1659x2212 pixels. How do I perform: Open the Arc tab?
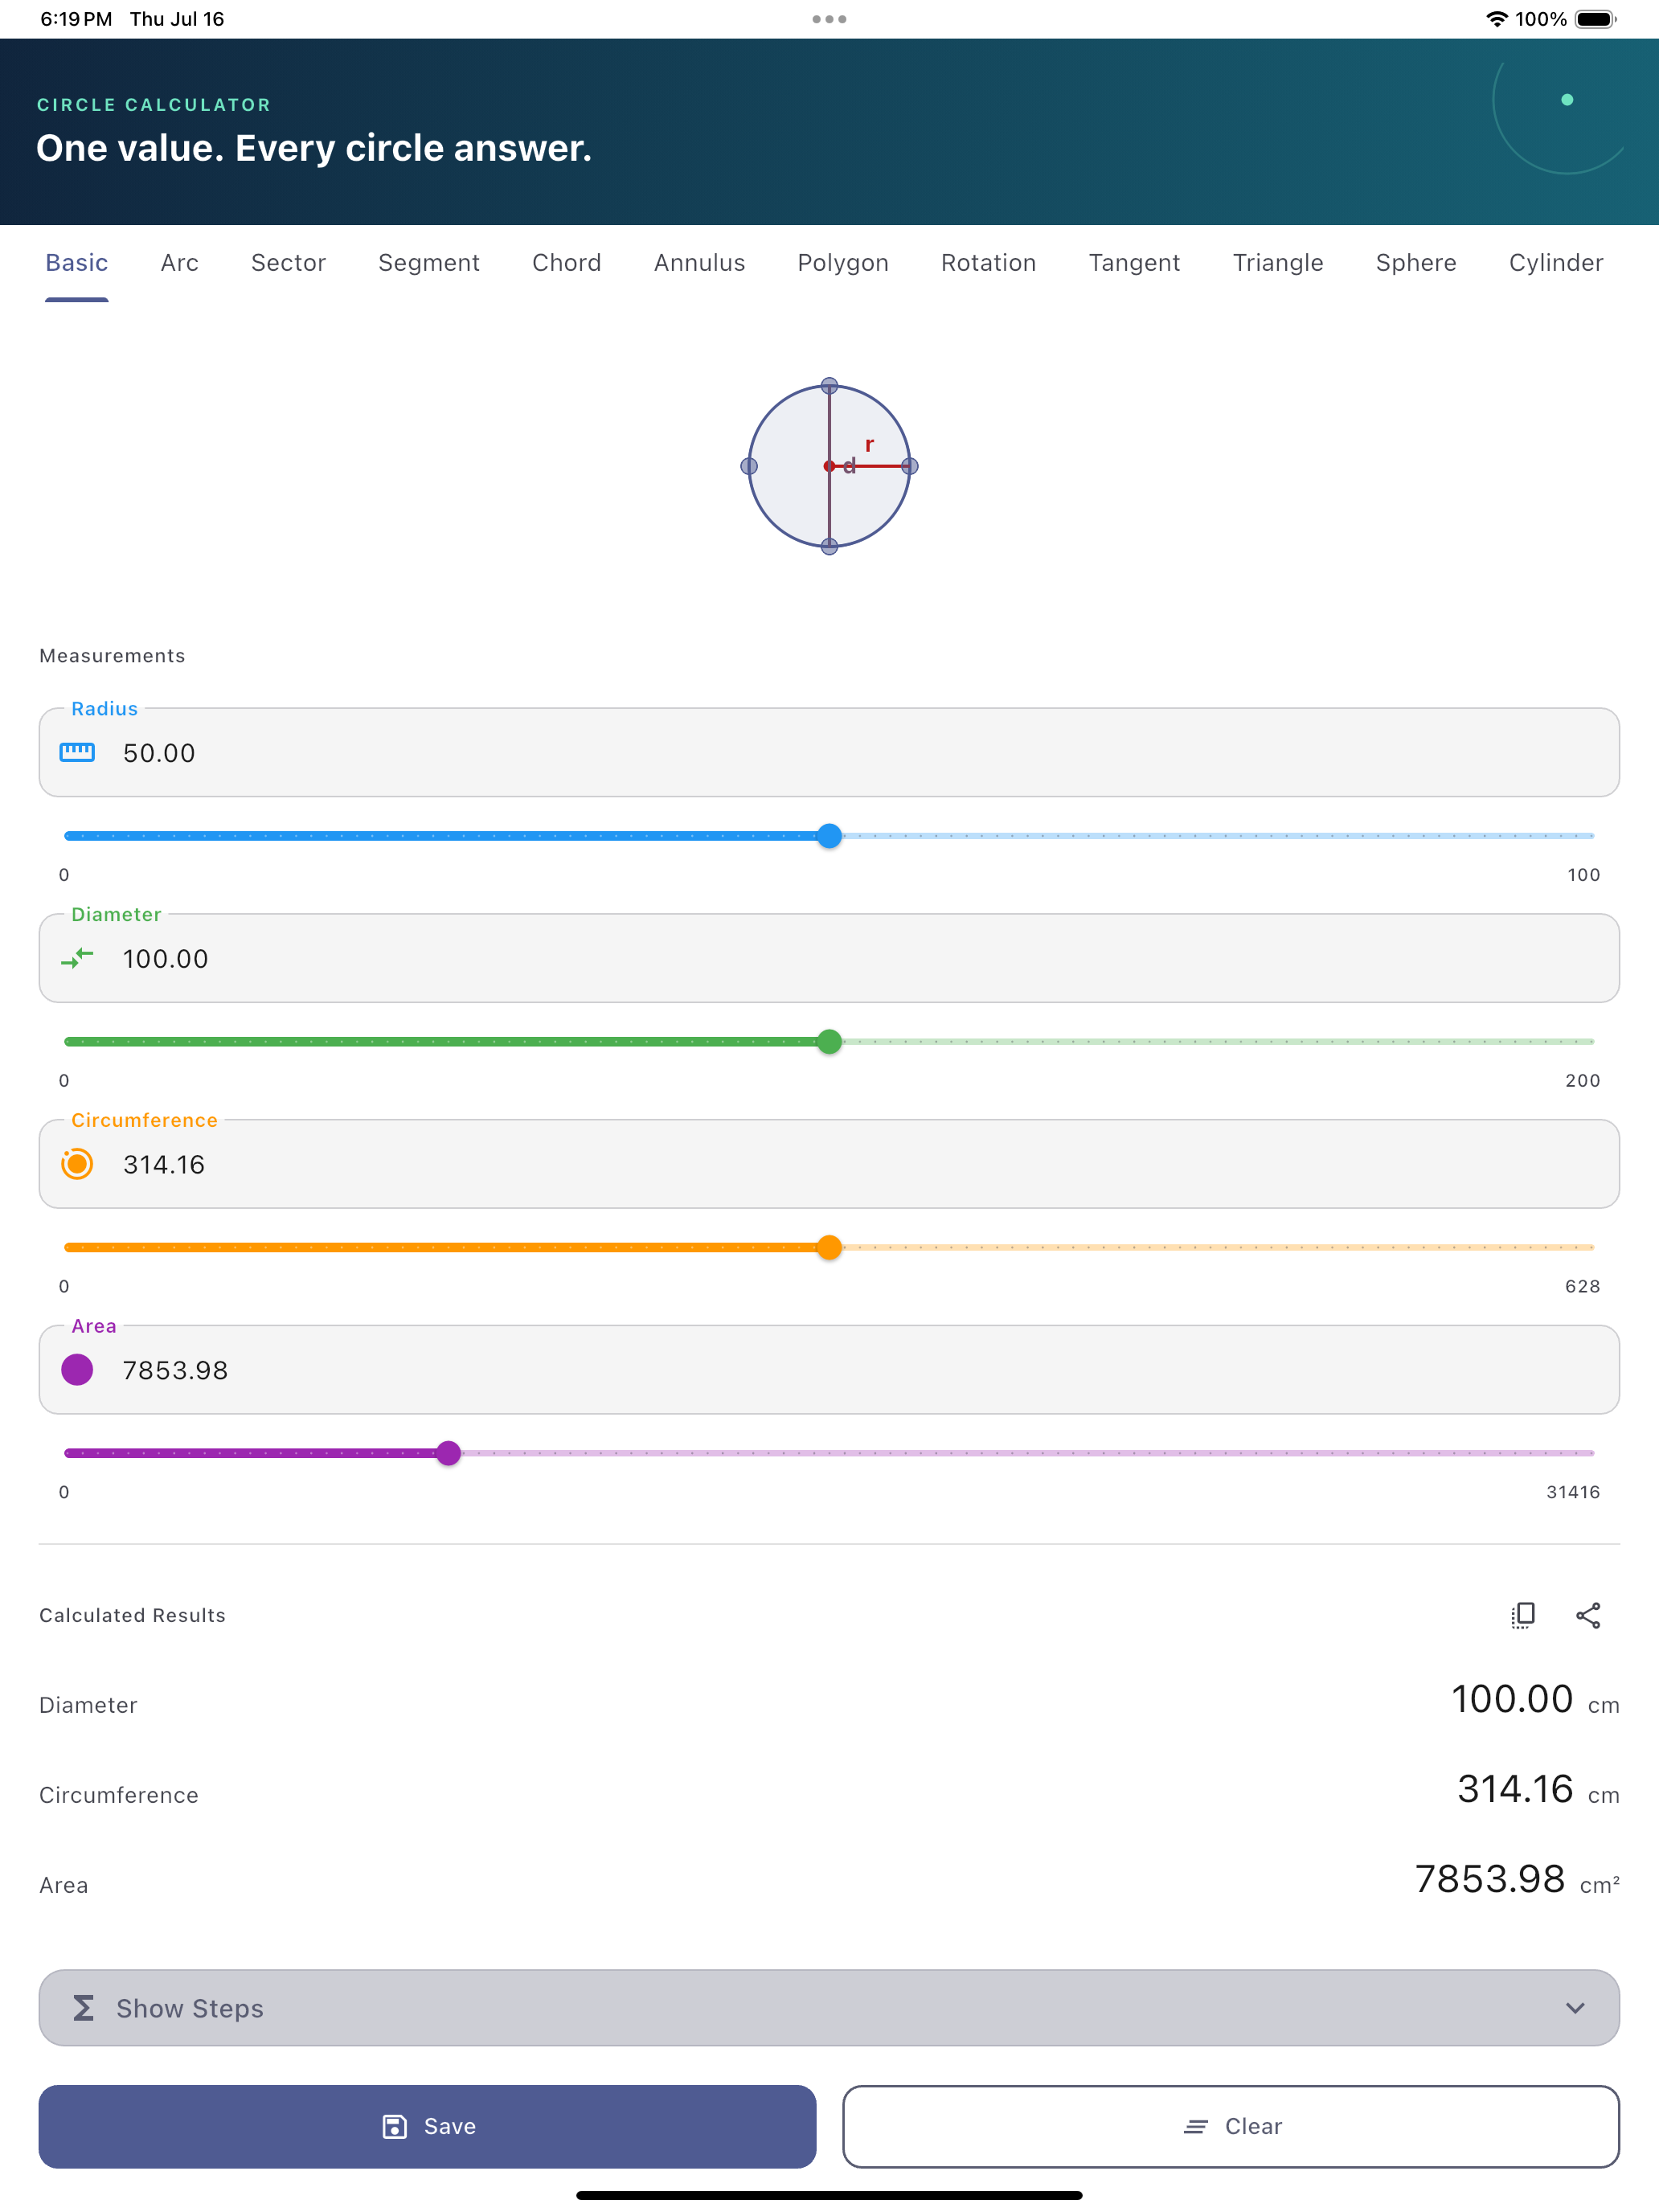[x=180, y=263]
